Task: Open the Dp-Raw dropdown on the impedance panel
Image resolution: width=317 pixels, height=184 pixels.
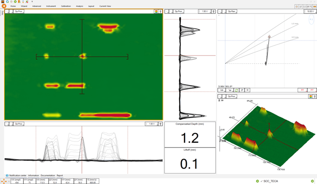Action: (232, 11)
